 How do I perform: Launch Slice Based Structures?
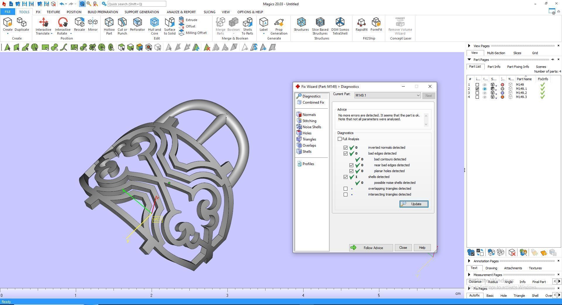point(320,26)
